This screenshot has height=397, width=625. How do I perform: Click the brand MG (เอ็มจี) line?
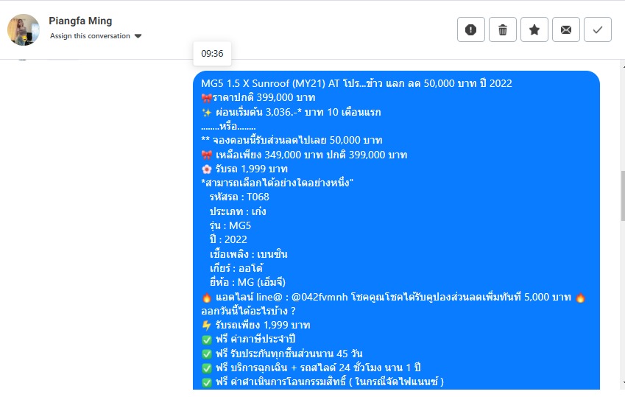point(247,283)
